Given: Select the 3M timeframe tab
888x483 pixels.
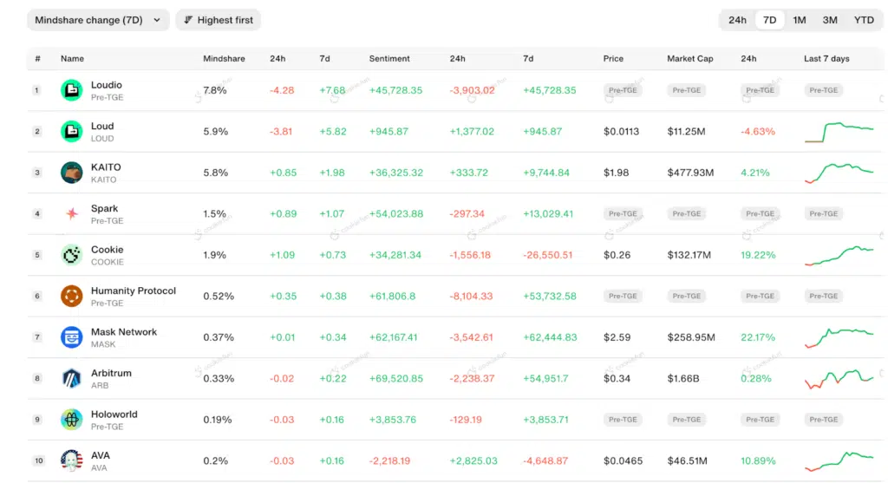Looking at the screenshot, I should coord(830,20).
